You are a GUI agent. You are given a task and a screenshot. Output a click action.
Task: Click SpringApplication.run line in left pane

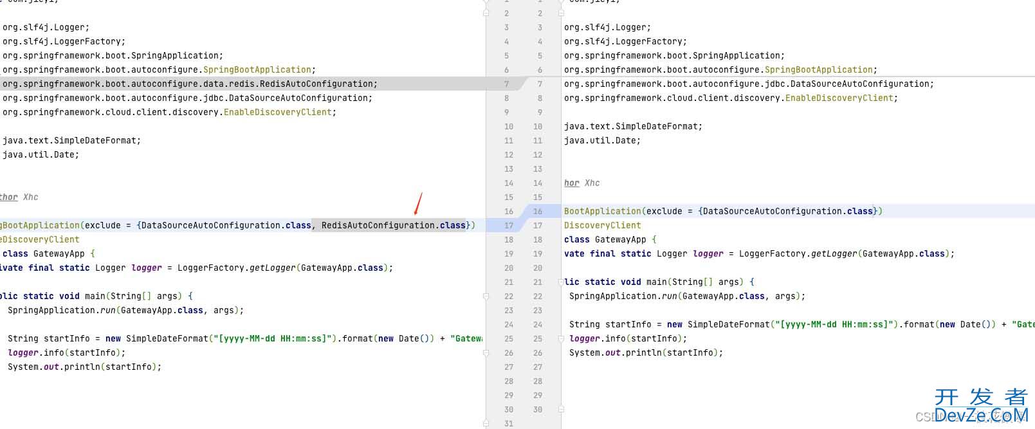(126, 310)
